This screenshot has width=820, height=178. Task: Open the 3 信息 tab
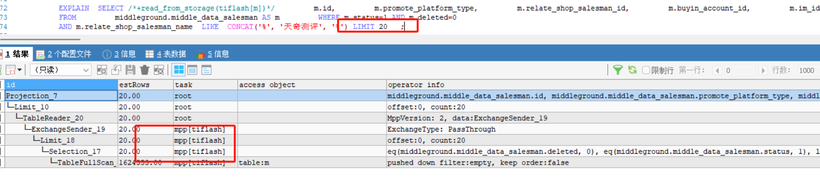[x=119, y=54]
